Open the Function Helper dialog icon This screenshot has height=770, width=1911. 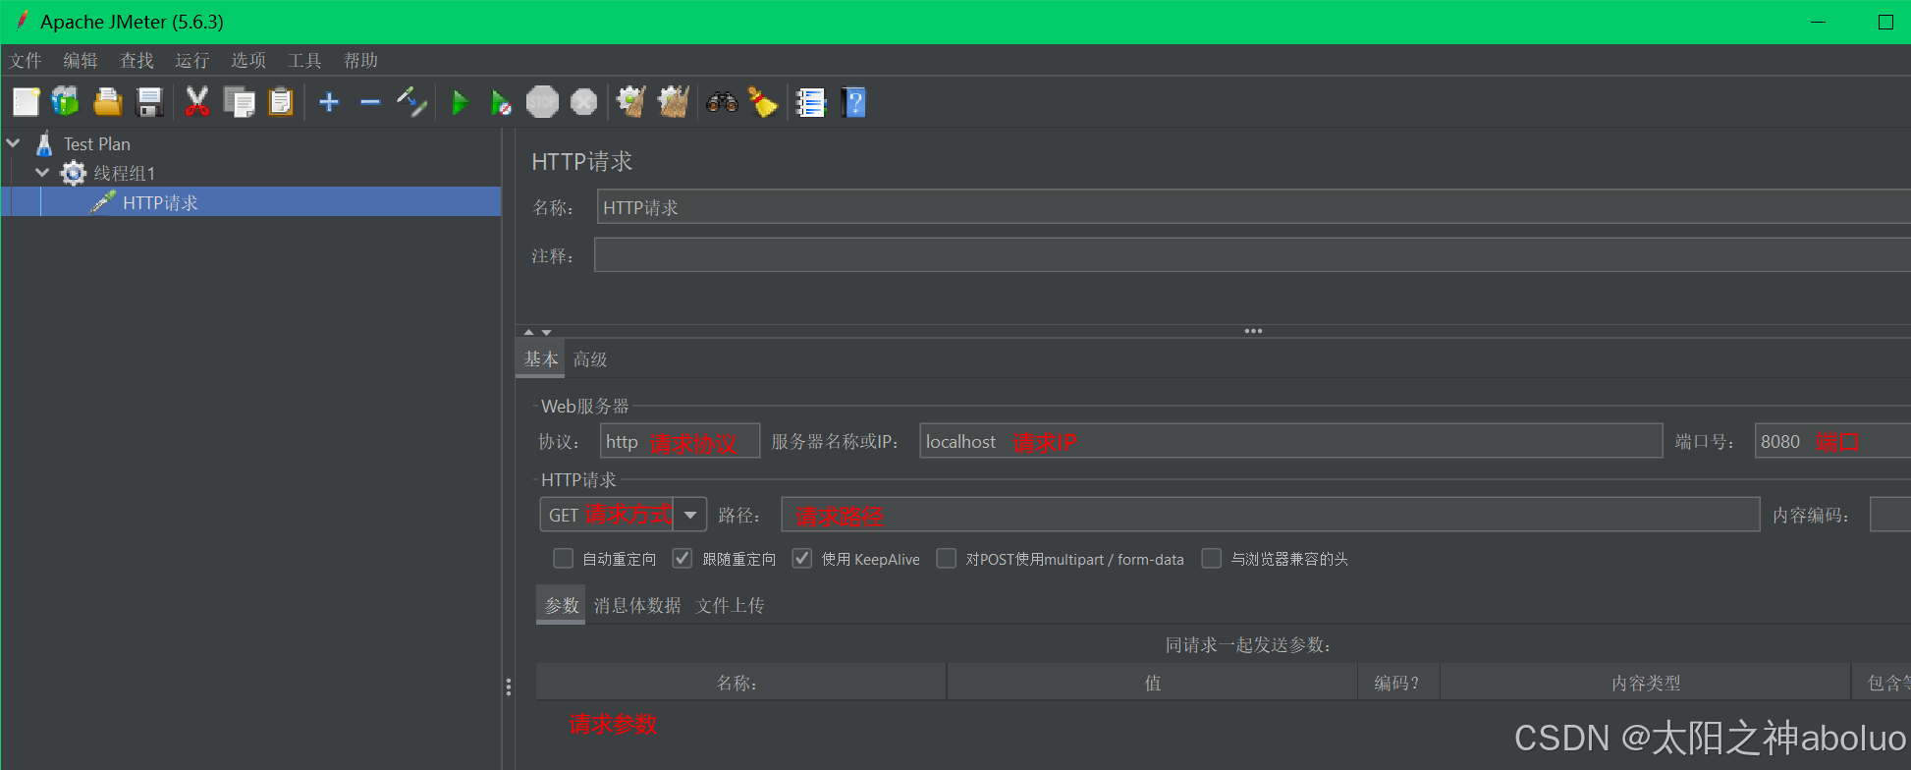click(x=811, y=102)
